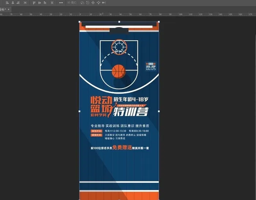Select the 3D slide mode icon
The width and height of the screenshot is (256, 200).
point(98,3)
